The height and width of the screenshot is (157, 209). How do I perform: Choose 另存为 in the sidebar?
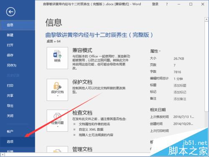[18, 65]
